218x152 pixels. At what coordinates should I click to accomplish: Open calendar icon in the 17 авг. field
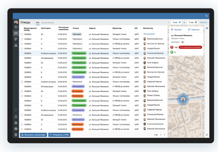click(196, 22)
